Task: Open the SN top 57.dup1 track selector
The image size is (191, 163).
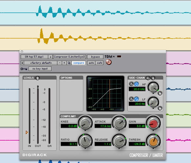Action: tap(35, 57)
